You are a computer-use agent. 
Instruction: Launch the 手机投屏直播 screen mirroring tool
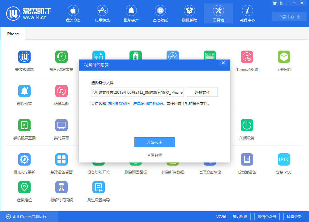click(24, 129)
